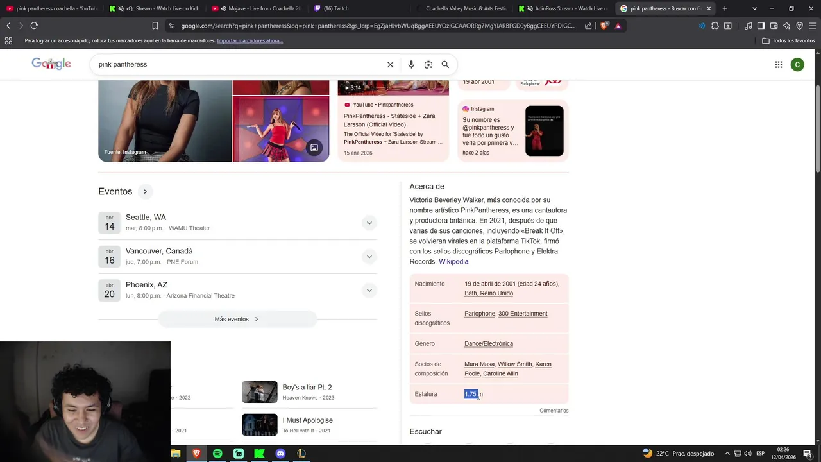The image size is (821, 462).
Task: Open the Mura Masa link
Action: click(479, 364)
